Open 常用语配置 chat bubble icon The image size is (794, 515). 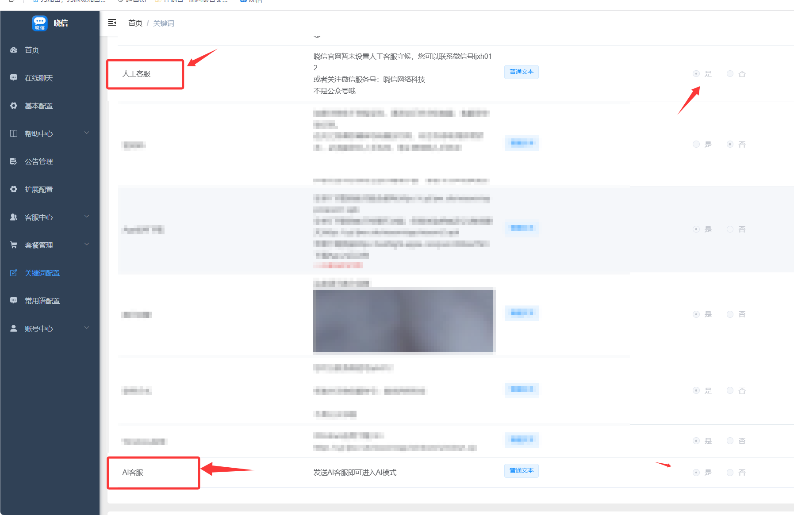14,301
